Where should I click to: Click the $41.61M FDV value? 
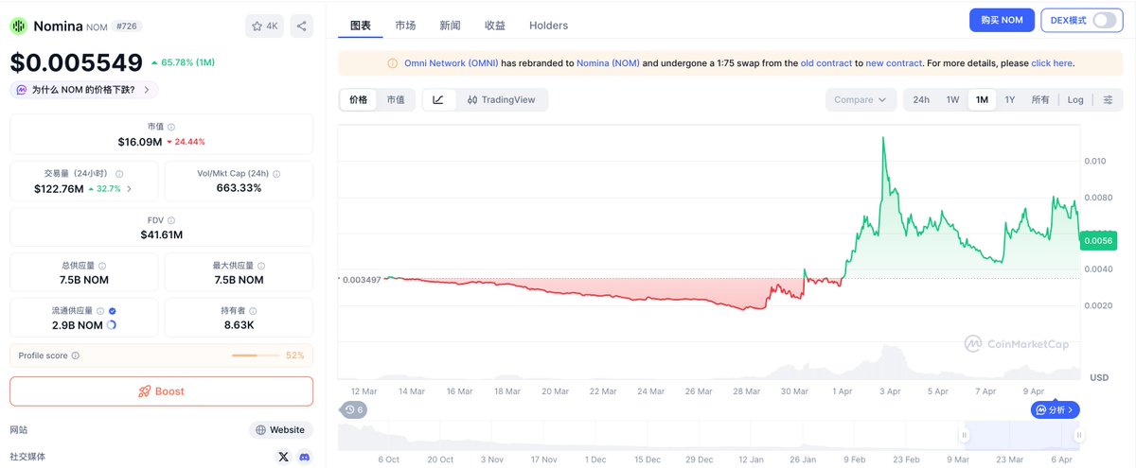[162, 234]
